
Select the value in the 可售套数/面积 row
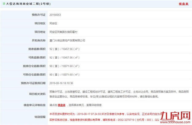65,57
